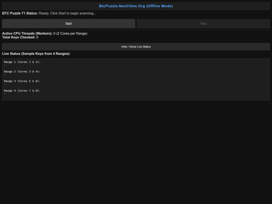272x204 pixels.
Task: Select the Range 3 (Cores 5 & 6) line
Action: [x=22, y=81]
